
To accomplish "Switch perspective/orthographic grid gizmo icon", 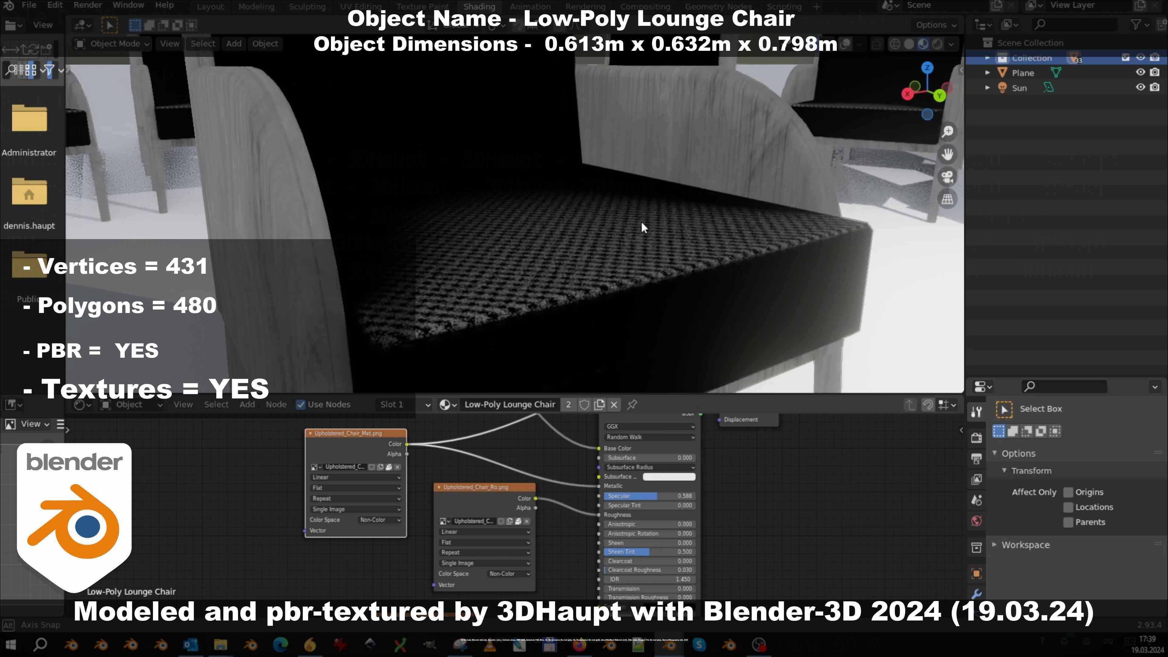I will [948, 199].
